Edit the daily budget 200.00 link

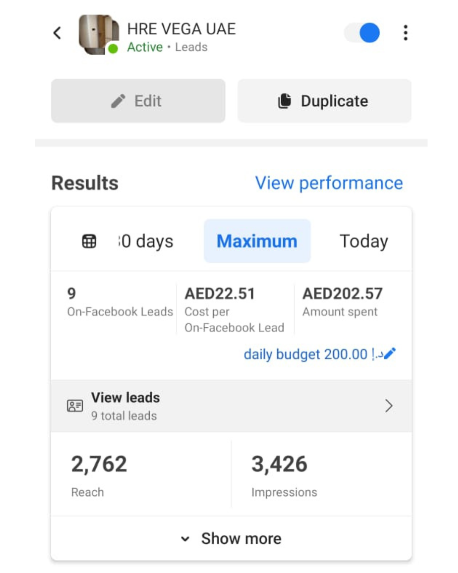click(310, 354)
